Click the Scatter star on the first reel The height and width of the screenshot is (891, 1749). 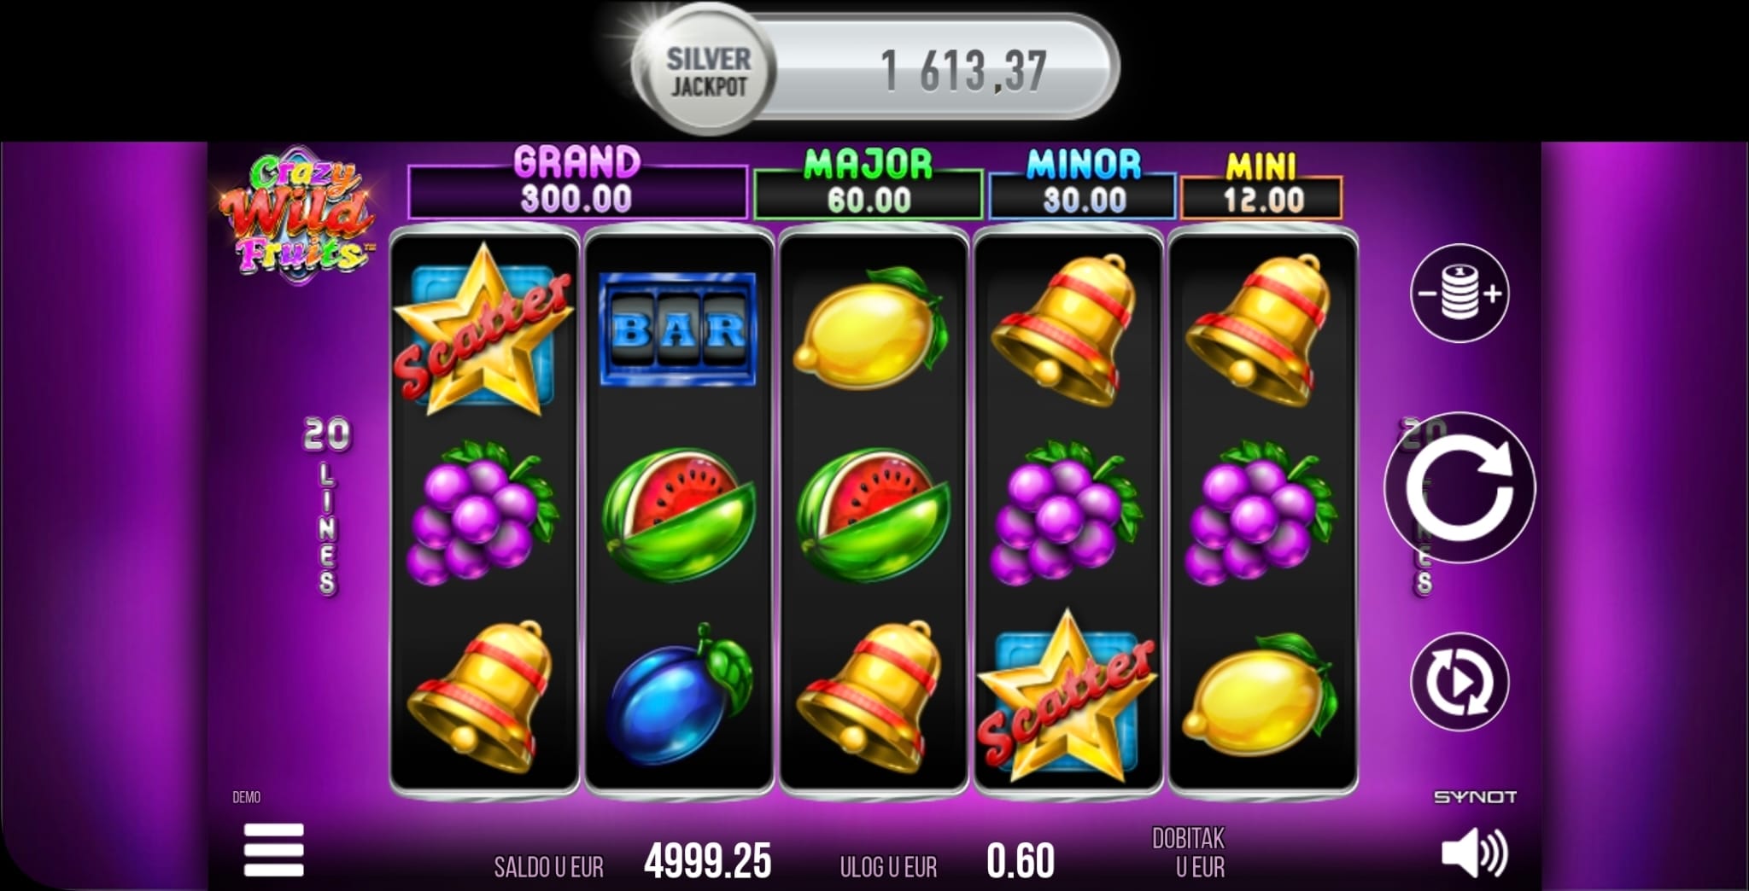click(x=483, y=329)
